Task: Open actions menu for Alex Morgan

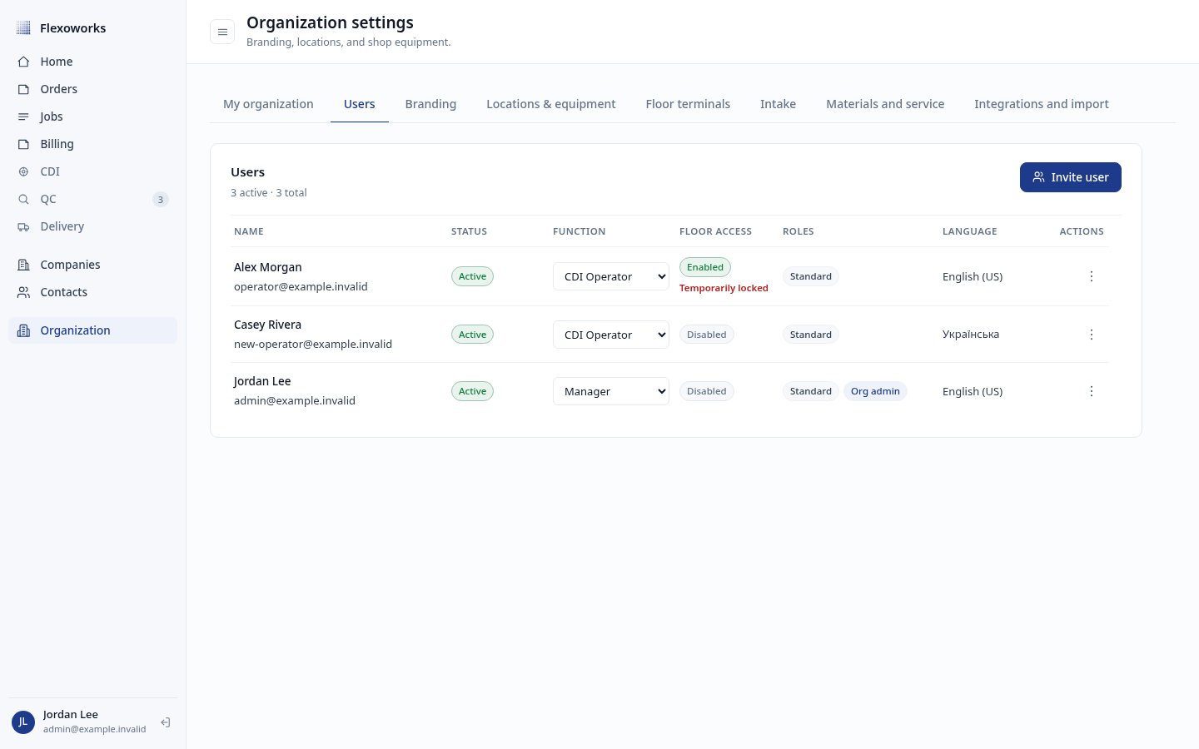Action: click(1092, 276)
